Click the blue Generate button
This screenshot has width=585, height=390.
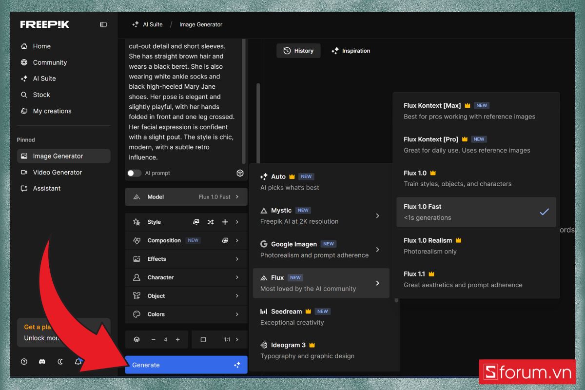pos(186,365)
